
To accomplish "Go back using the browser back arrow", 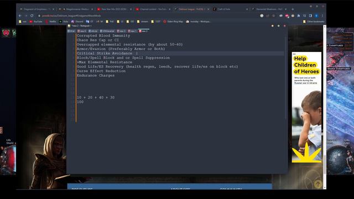I will tap(20, 16).
